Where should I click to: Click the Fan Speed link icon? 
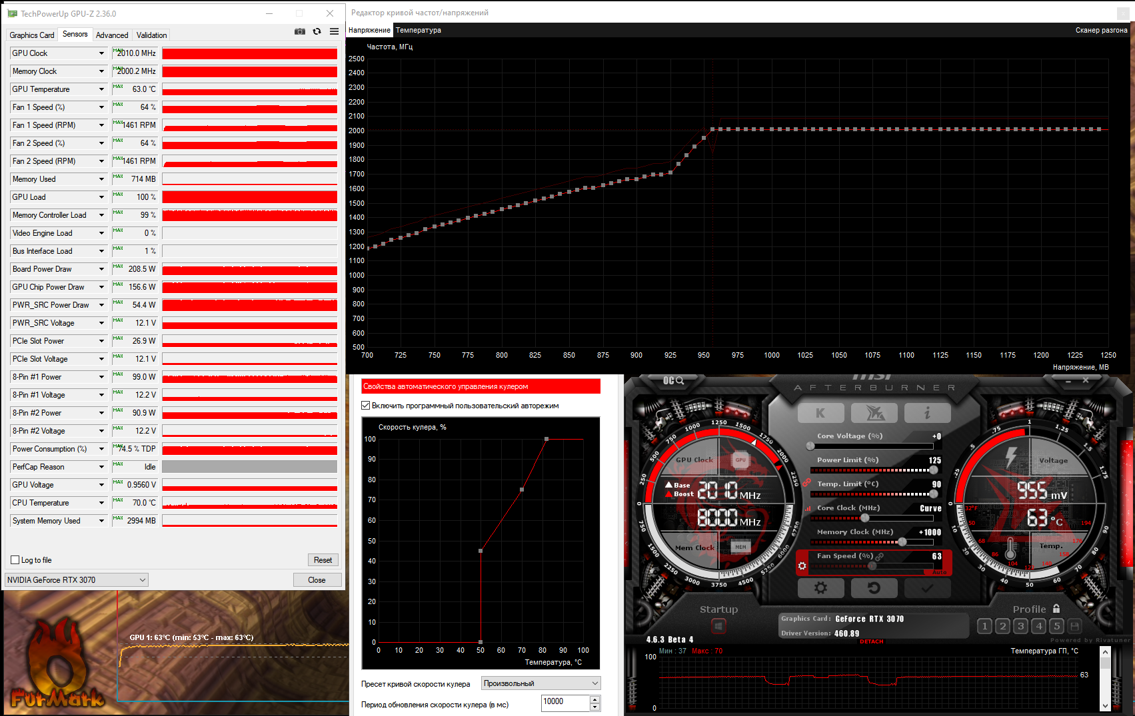tap(880, 556)
